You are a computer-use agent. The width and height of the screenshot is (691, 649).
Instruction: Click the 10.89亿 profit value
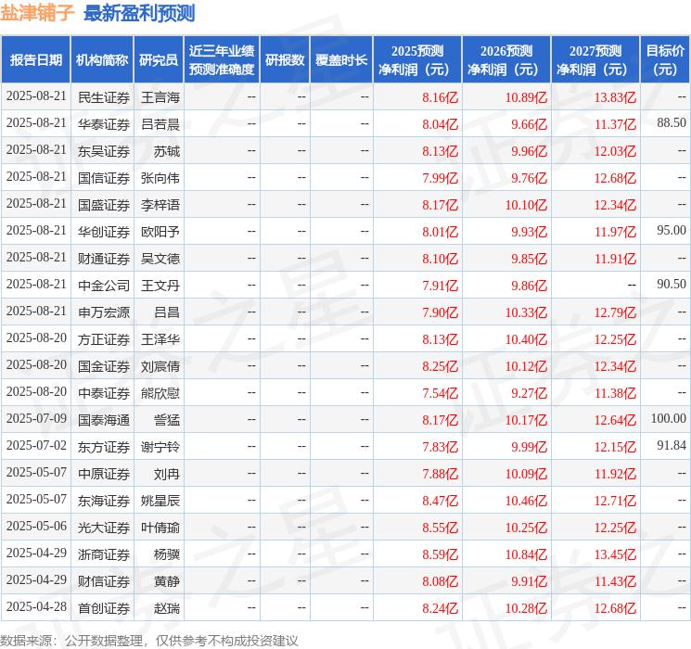[x=526, y=97]
